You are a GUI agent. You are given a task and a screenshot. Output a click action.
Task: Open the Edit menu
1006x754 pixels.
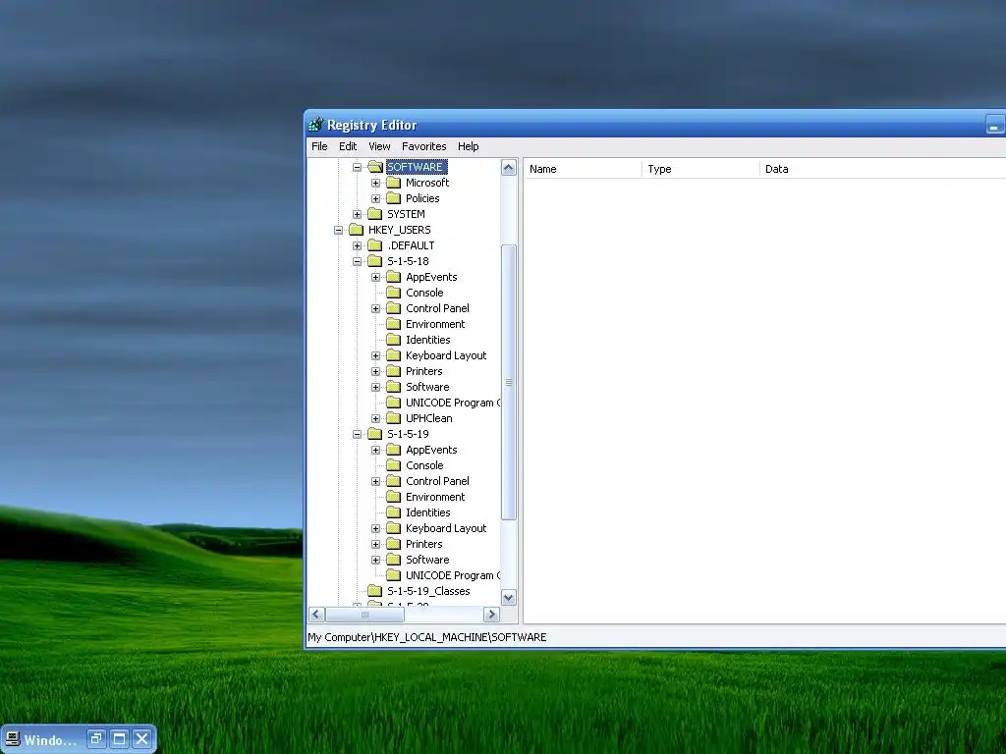coord(348,146)
